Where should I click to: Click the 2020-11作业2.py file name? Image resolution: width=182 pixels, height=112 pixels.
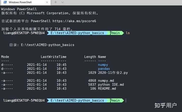coord(113,73)
